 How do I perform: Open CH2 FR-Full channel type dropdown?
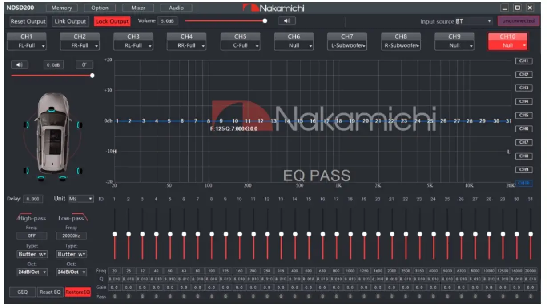pos(80,45)
